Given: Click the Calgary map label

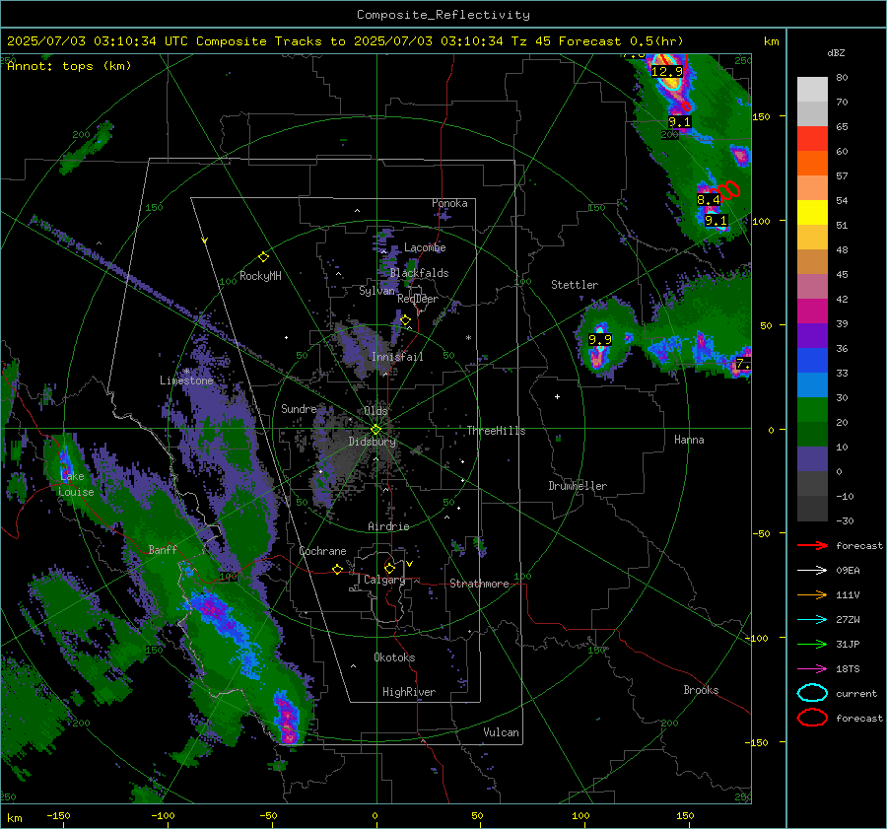Looking at the screenshot, I should click(x=384, y=580).
